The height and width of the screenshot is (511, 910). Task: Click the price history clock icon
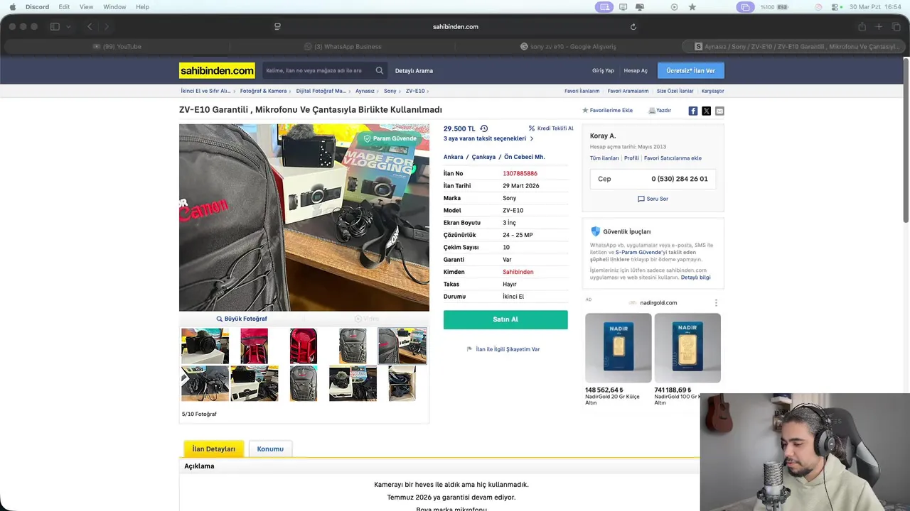point(484,128)
